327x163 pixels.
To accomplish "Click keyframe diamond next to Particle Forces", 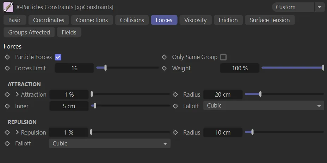I will pos(7,57).
